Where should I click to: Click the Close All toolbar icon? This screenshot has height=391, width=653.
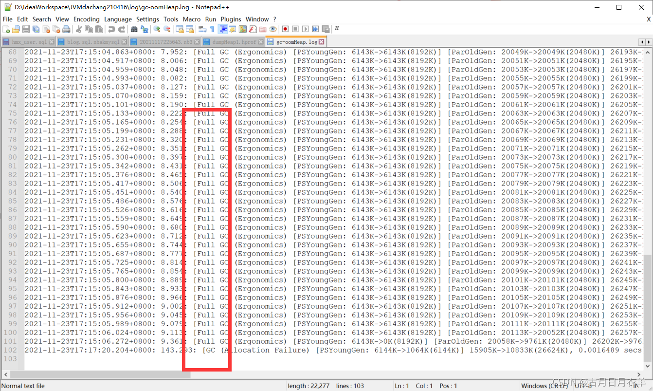pos(56,29)
